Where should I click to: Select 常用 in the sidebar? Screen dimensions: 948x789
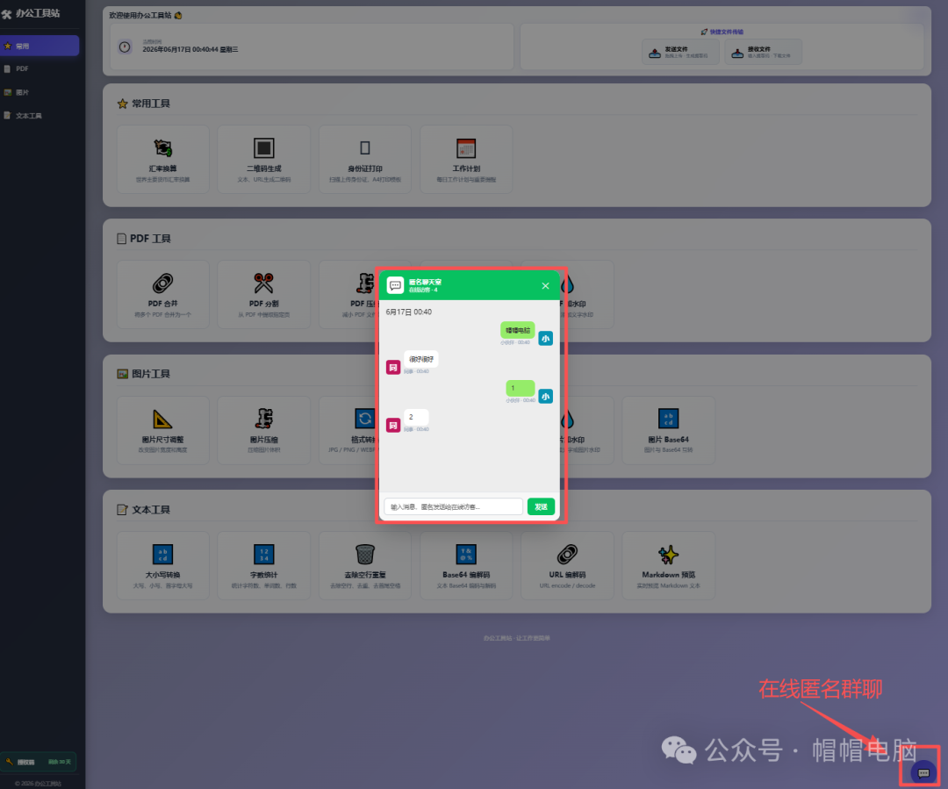[x=39, y=46]
